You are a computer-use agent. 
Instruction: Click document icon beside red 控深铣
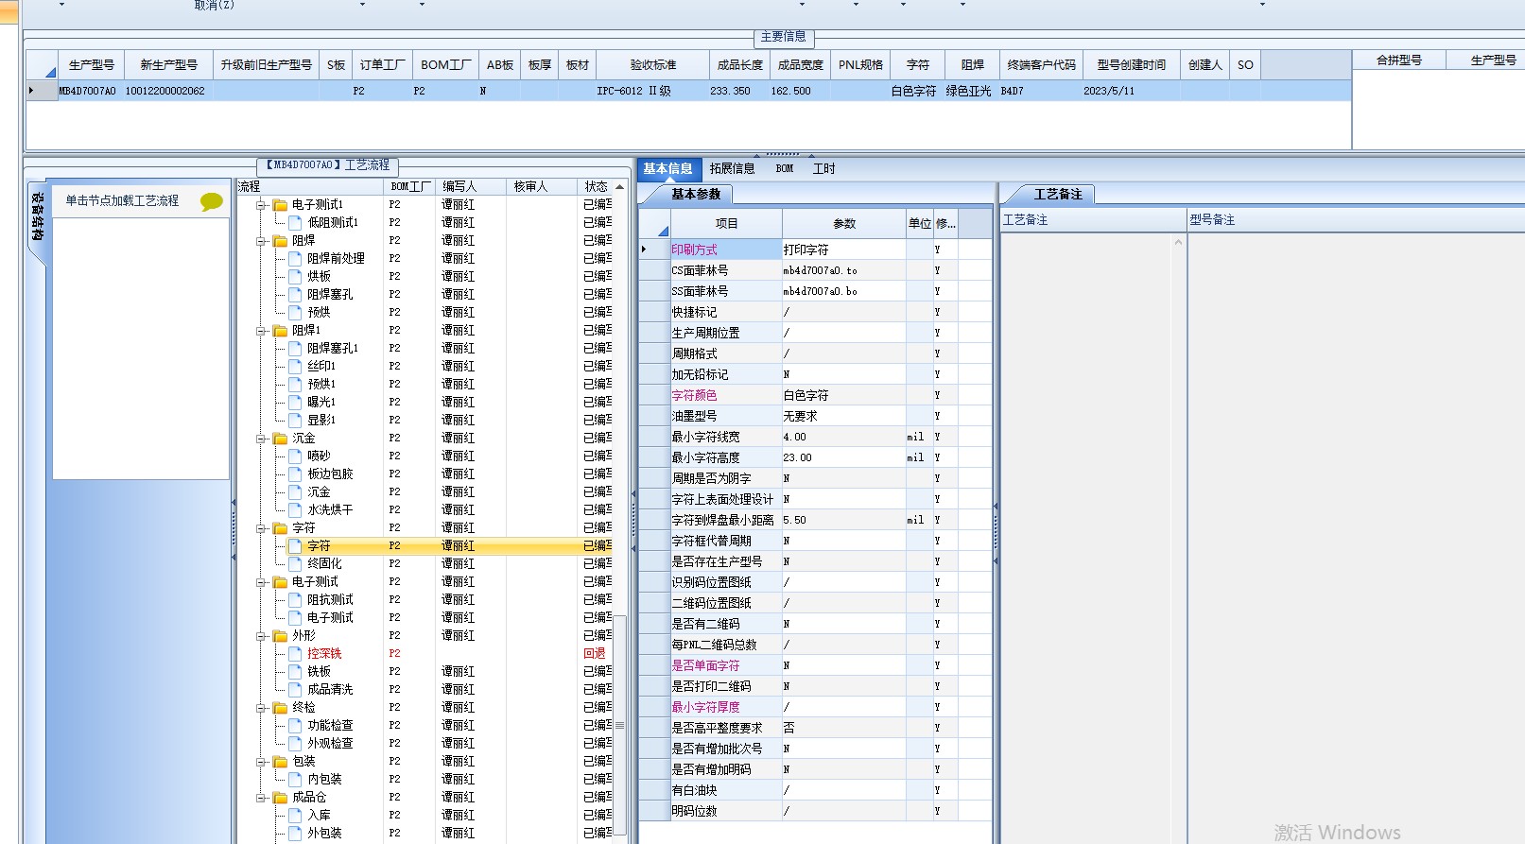295,653
